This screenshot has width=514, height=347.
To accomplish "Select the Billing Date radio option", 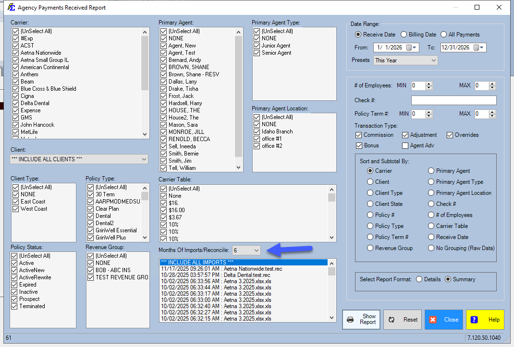I will (x=404, y=35).
